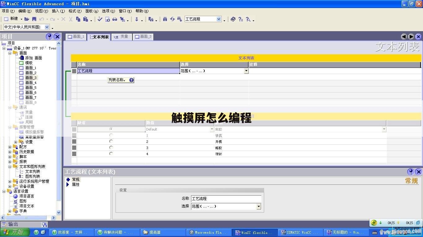Switch to the 画面_1 tab
The image size is (423, 237).
76,37
